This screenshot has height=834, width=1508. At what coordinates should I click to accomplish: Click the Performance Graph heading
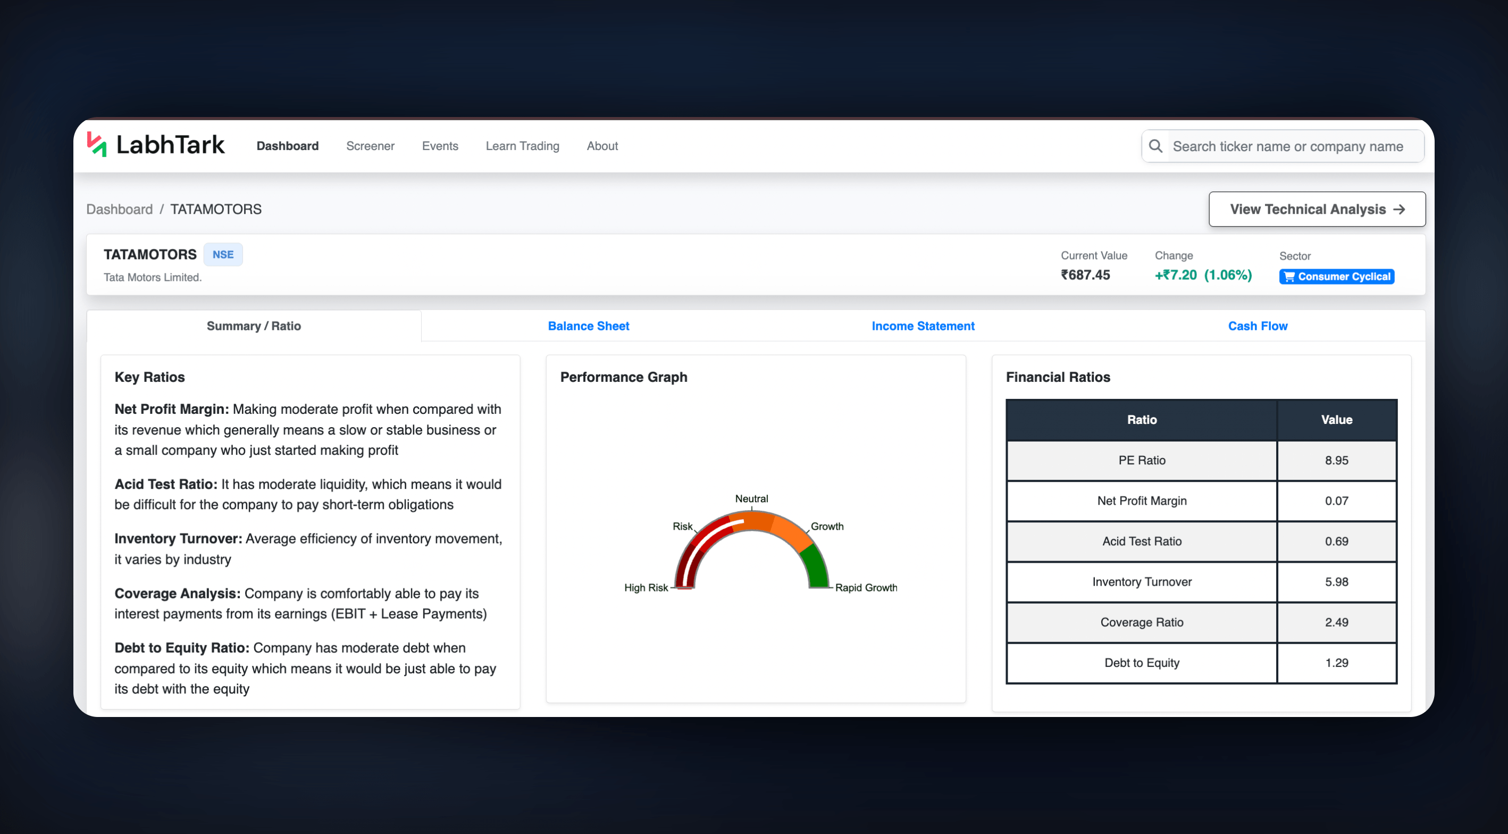point(623,377)
